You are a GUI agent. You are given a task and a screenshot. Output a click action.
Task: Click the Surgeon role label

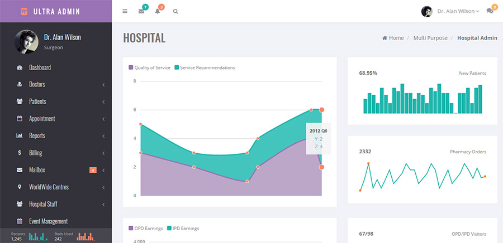tap(53, 47)
